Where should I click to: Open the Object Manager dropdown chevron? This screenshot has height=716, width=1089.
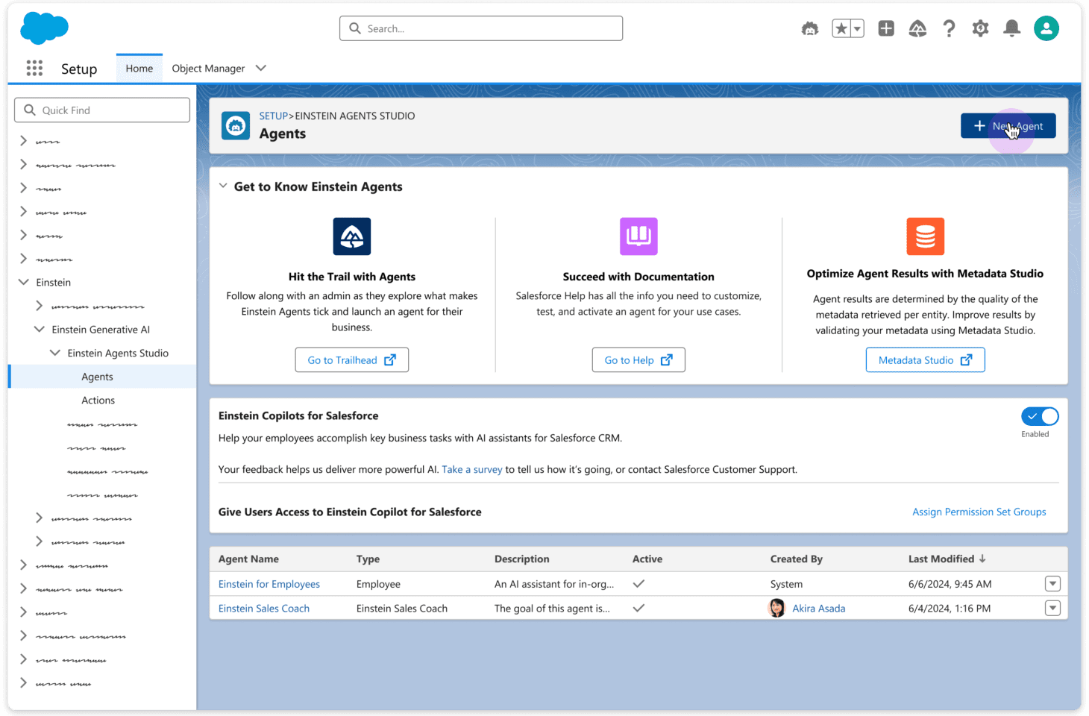click(260, 67)
